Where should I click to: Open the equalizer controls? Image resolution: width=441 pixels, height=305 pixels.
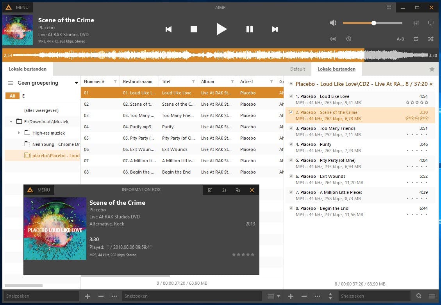pyautogui.click(x=416, y=23)
